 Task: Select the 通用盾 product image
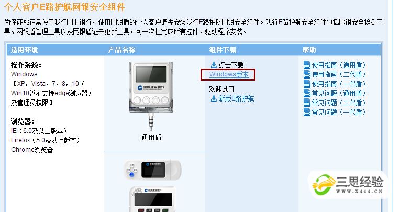pos(151,96)
